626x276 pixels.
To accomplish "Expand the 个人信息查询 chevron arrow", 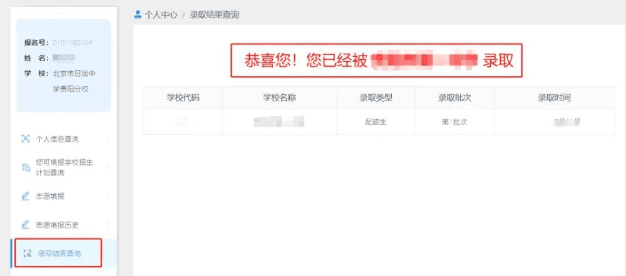I will (x=108, y=139).
